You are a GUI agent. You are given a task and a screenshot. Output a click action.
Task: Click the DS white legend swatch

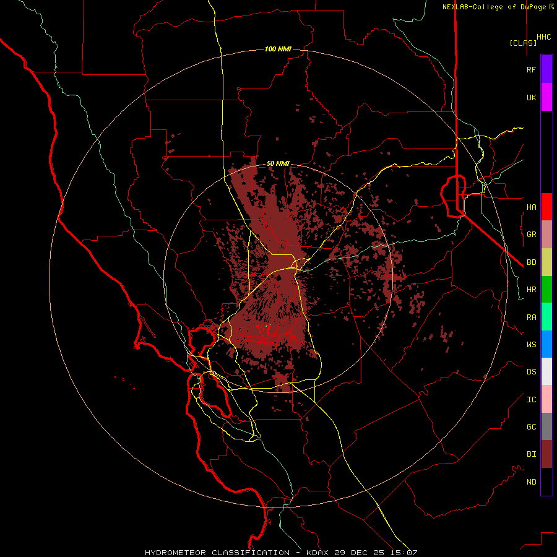coord(546,371)
